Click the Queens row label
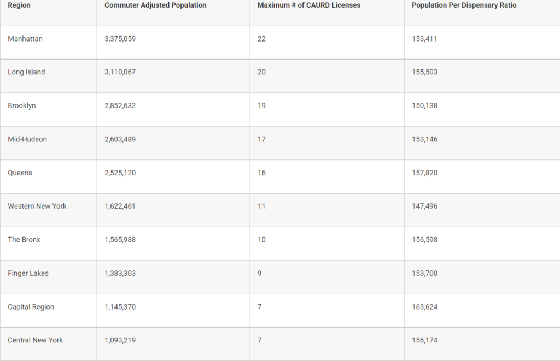The height and width of the screenshot is (361, 560). [x=20, y=173]
